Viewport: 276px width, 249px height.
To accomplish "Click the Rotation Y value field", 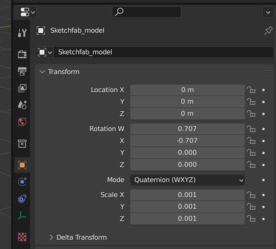I will coord(187,153).
